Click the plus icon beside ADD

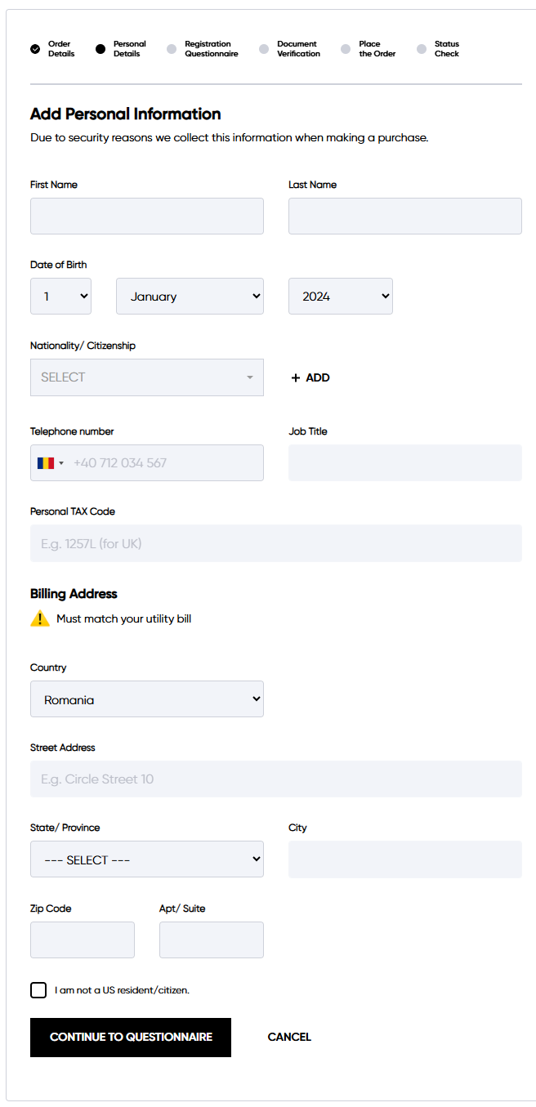pos(296,377)
